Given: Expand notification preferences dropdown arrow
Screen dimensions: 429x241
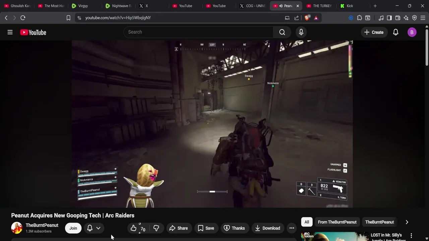Looking at the screenshot, I should tap(98, 228).
